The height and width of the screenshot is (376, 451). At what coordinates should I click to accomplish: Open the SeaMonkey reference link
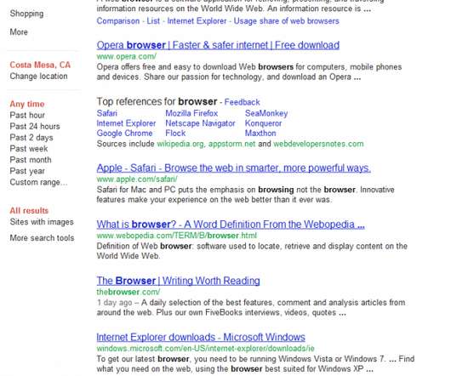[266, 113]
